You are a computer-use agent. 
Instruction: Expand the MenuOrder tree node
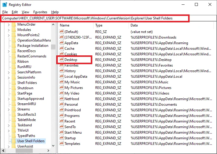click(9, 25)
